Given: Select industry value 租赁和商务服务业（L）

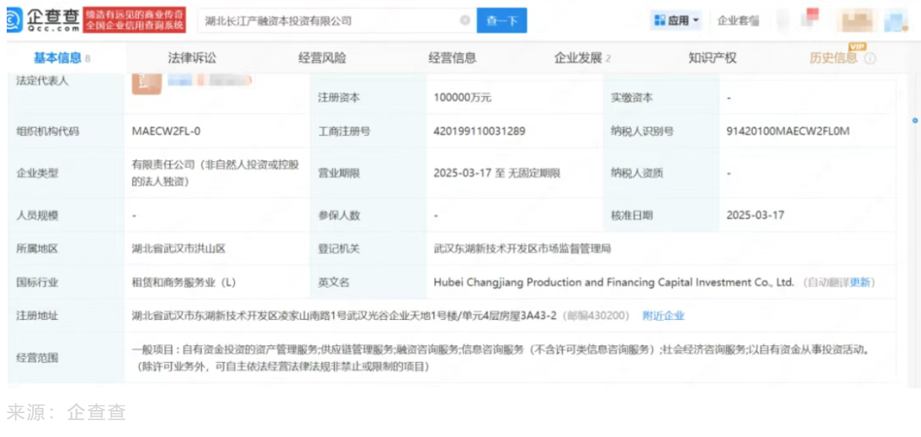Looking at the screenshot, I should point(184,282).
